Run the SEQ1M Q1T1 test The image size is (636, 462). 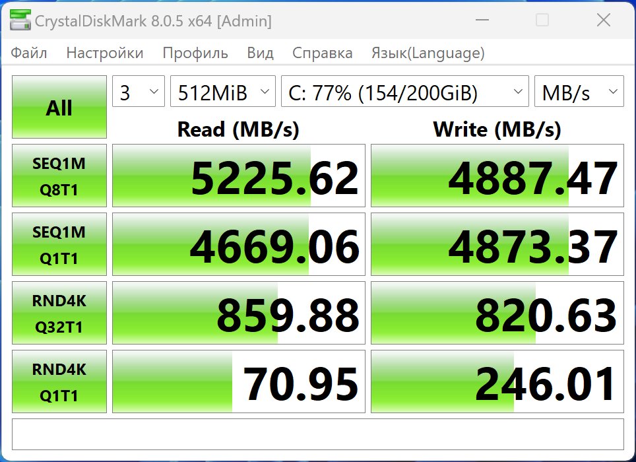[59, 244]
